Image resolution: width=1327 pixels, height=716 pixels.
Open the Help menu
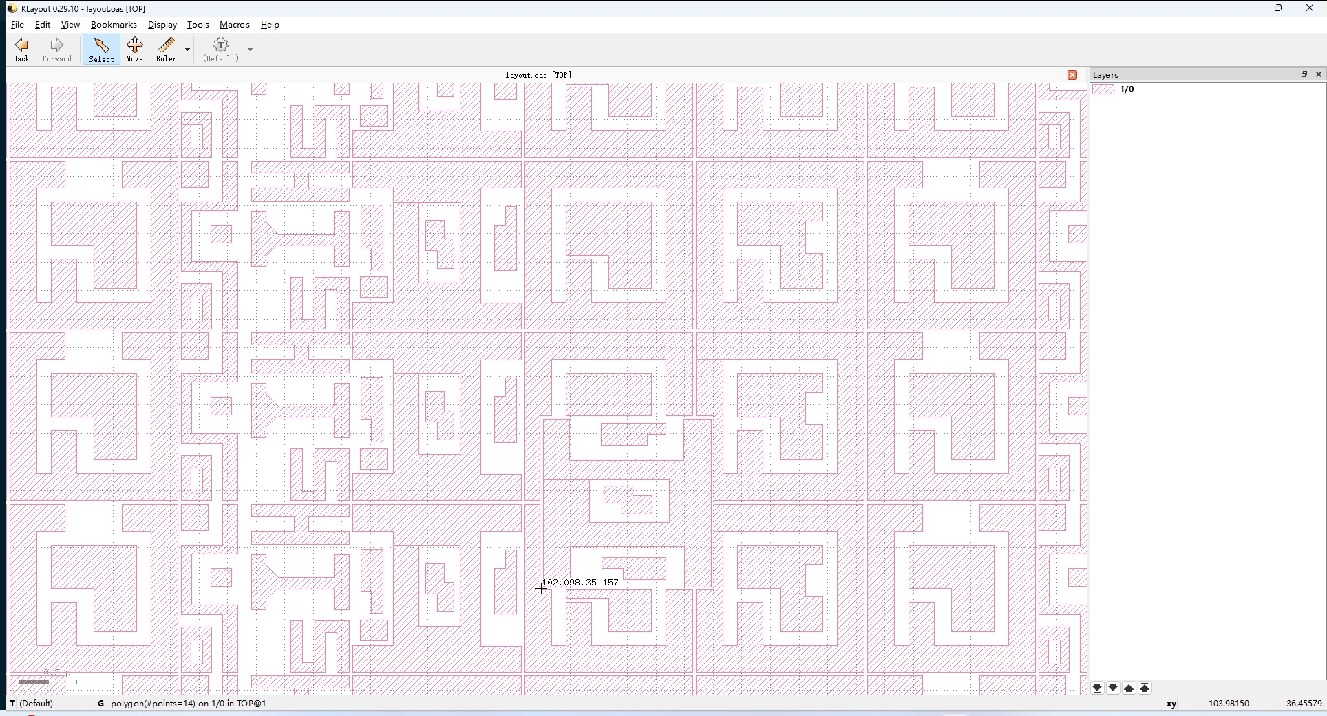[270, 25]
